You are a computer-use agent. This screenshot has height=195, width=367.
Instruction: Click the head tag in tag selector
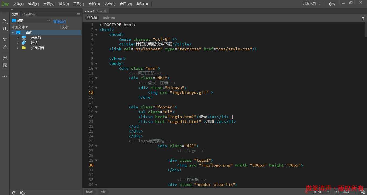point(89,192)
